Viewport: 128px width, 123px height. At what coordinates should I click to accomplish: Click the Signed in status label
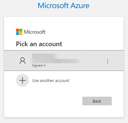(x=39, y=65)
